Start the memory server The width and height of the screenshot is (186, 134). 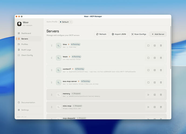pos(148,95)
